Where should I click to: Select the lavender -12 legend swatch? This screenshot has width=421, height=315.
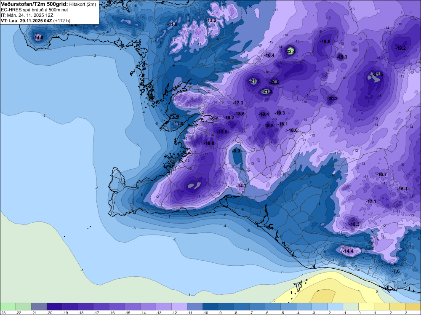click(x=179, y=307)
